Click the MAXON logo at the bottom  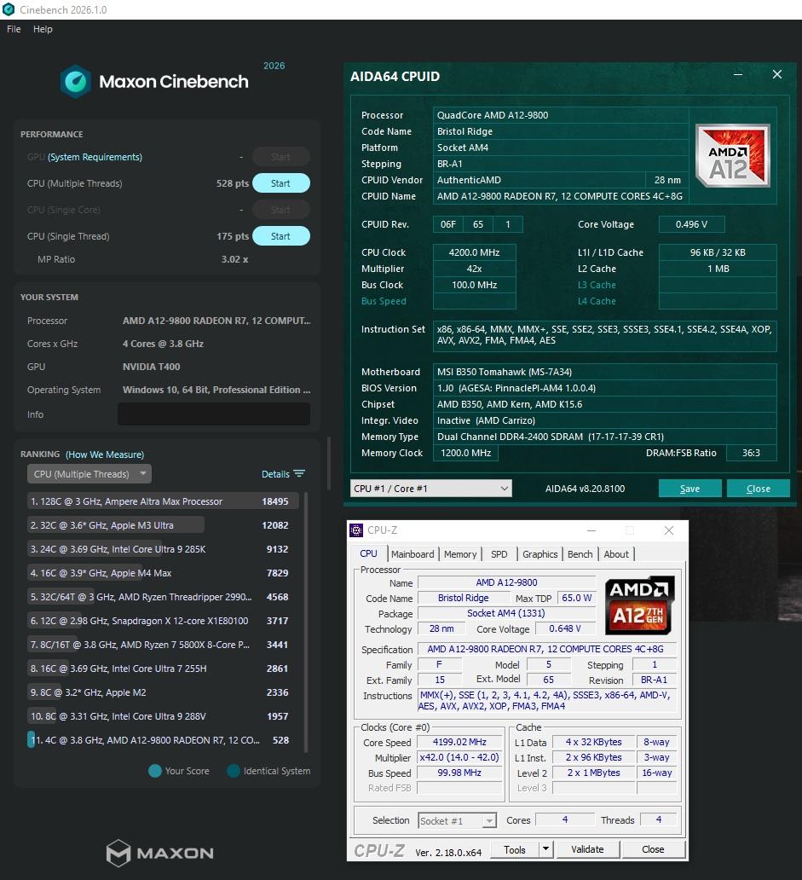point(160,852)
